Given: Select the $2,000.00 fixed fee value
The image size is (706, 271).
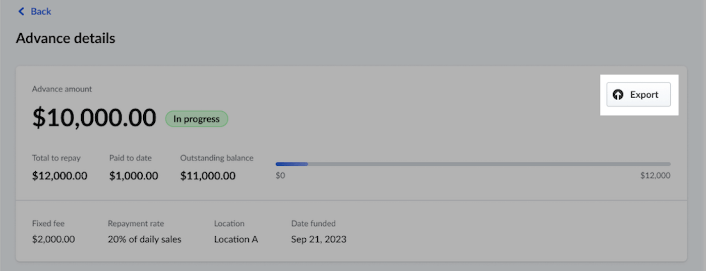Looking at the screenshot, I should [x=53, y=239].
